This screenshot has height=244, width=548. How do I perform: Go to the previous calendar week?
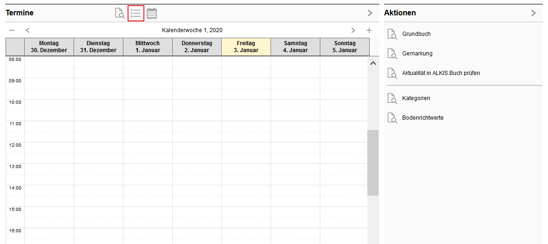click(x=27, y=30)
